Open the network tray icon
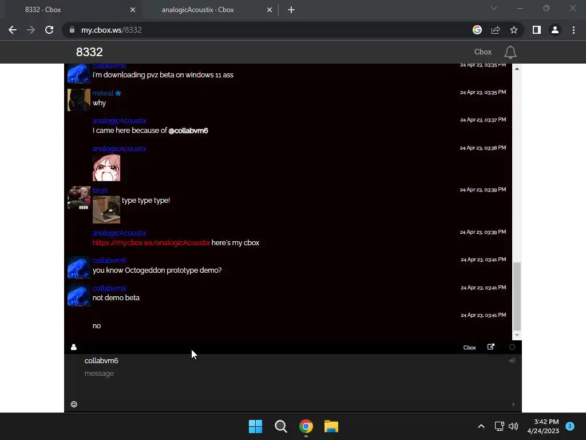 click(x=499, y=426)
